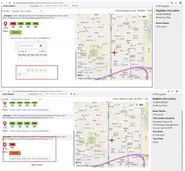Screen dimensions: 185x171
Task: Select Miles as distance unit in upper page
Action: (138, 10)
